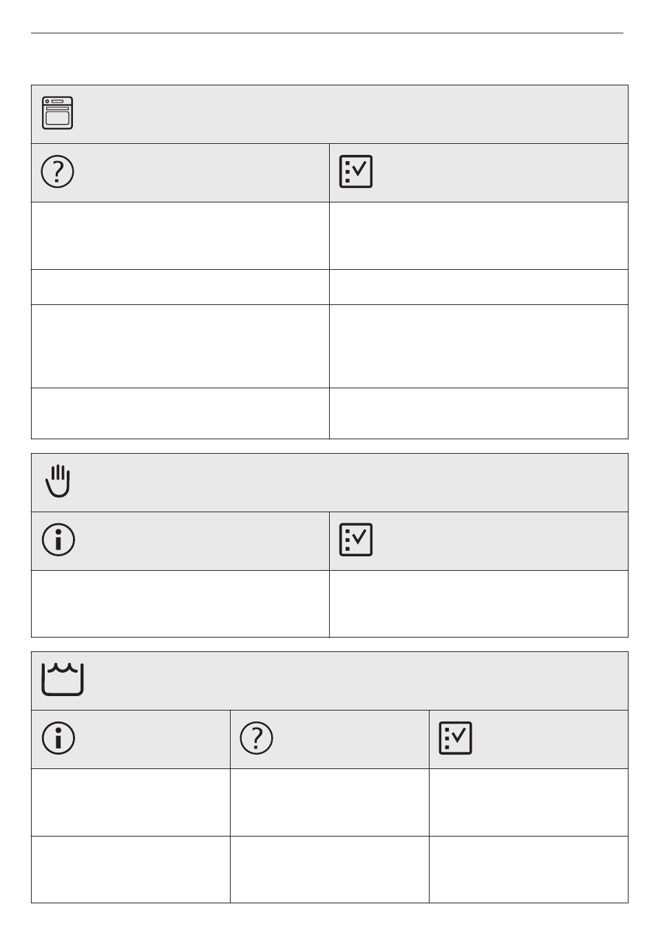
Task: Select the narrow second-row left cell of the oven table
Action: point(180,287)
